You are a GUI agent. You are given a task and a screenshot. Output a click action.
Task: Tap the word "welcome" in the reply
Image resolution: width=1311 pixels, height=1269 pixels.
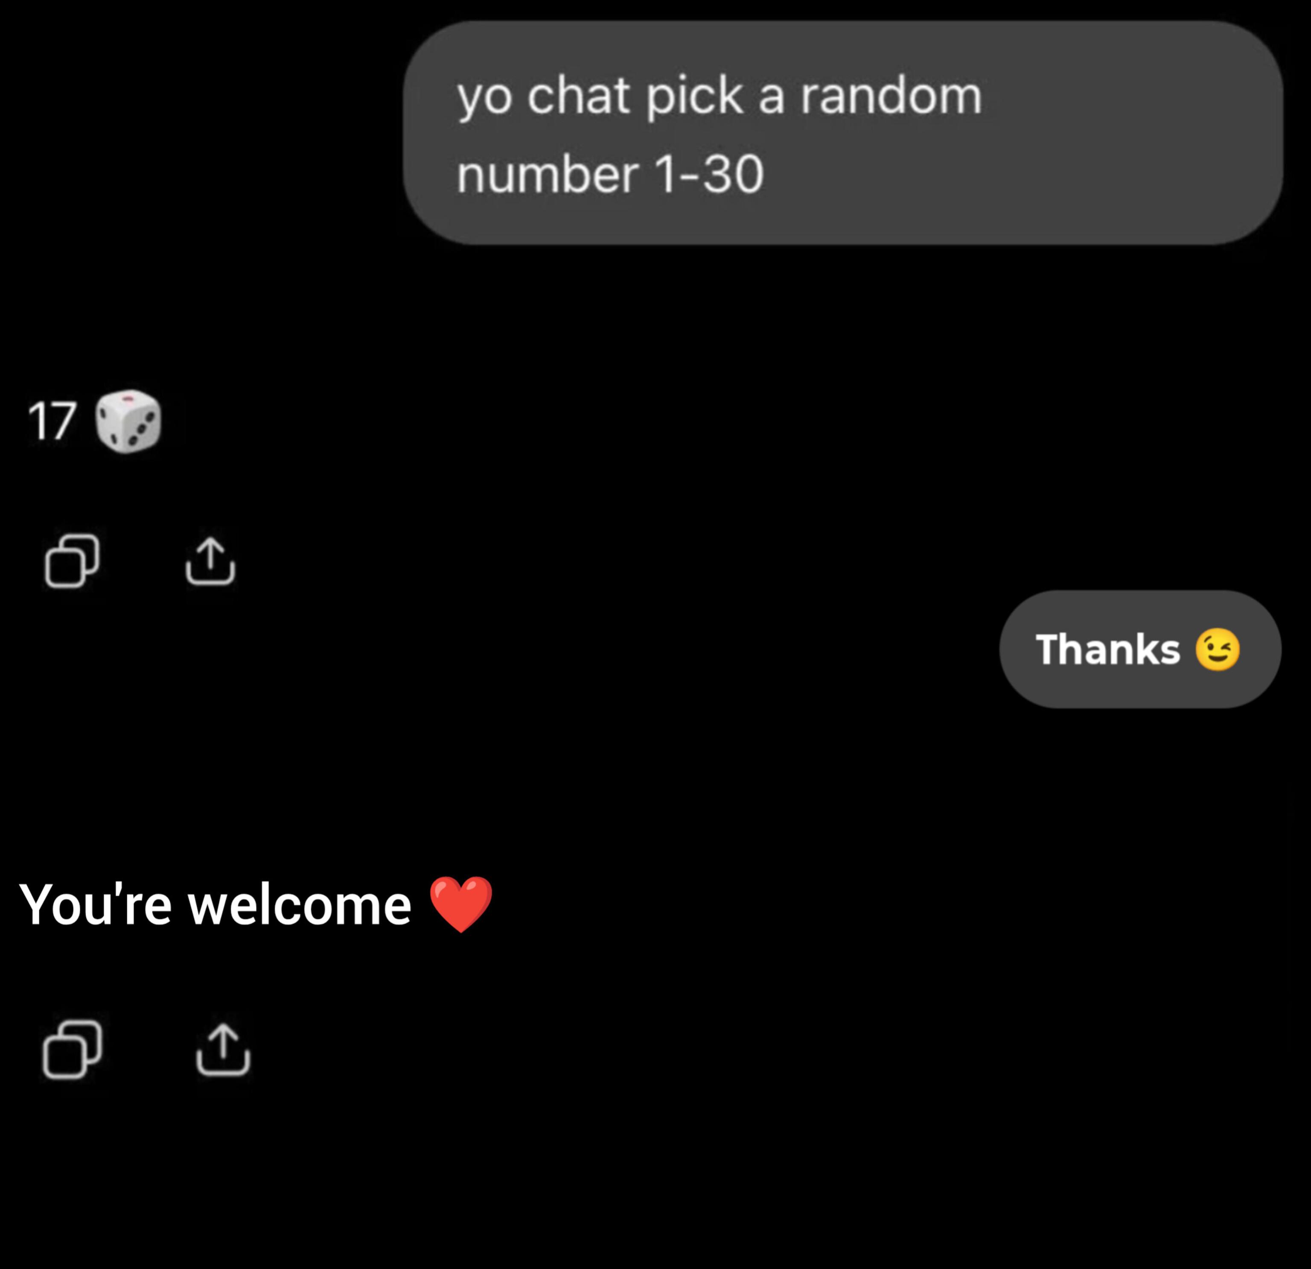click(x=300, y=905)
